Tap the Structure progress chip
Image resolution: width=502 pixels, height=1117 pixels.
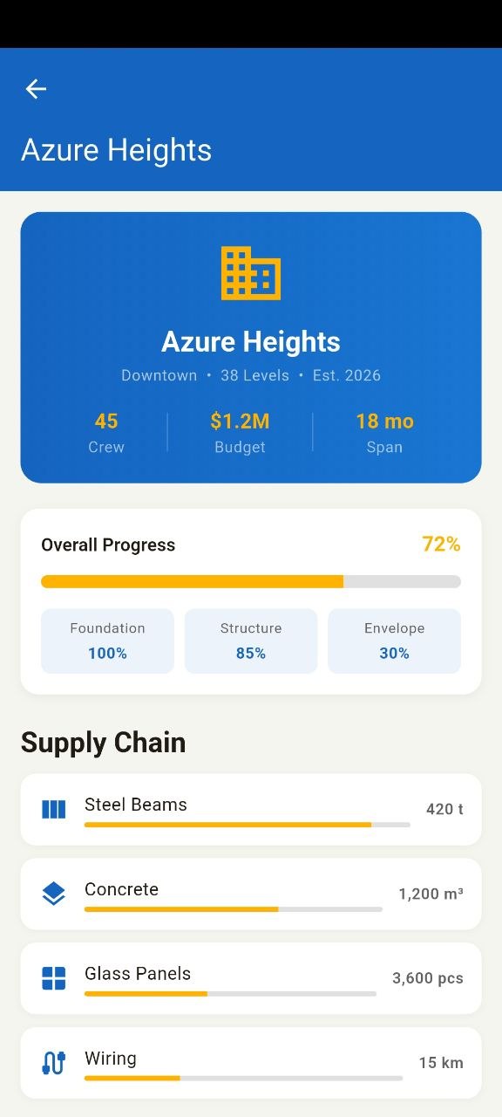(x=251, y=641)
